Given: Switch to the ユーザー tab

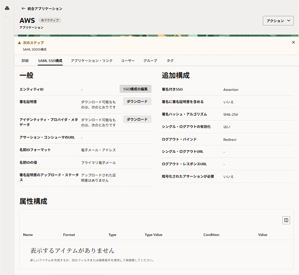Looking at the screenshot, I should click(x=128, y=61).
